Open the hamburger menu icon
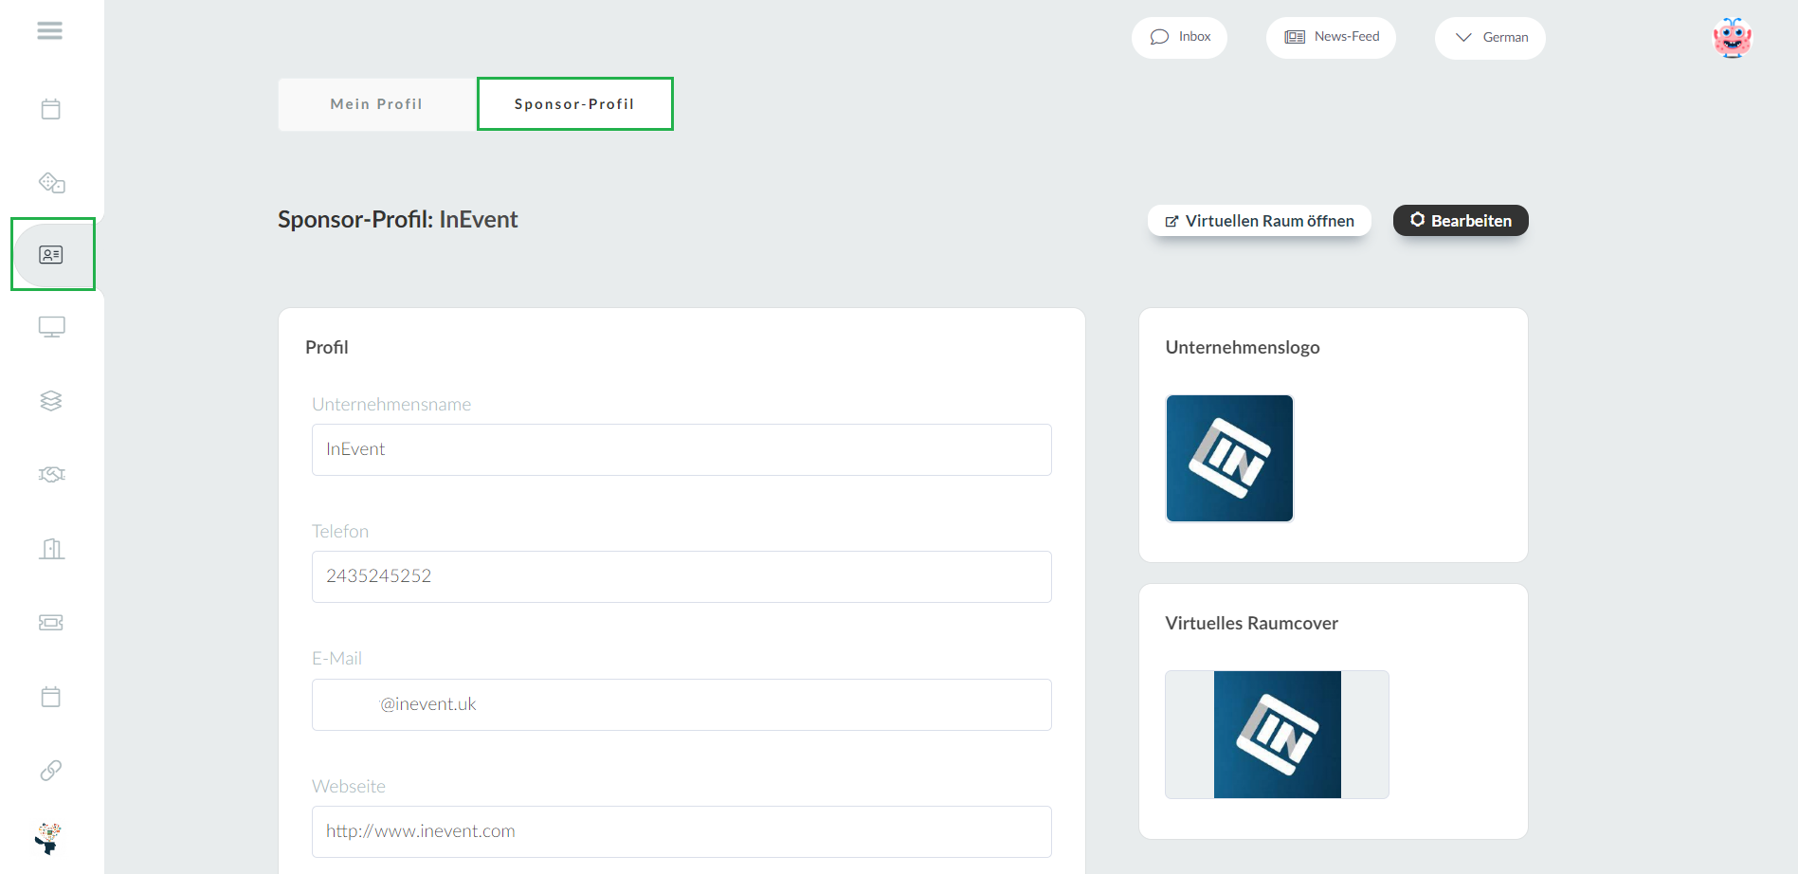1798x874 pixels. [50, 31]
